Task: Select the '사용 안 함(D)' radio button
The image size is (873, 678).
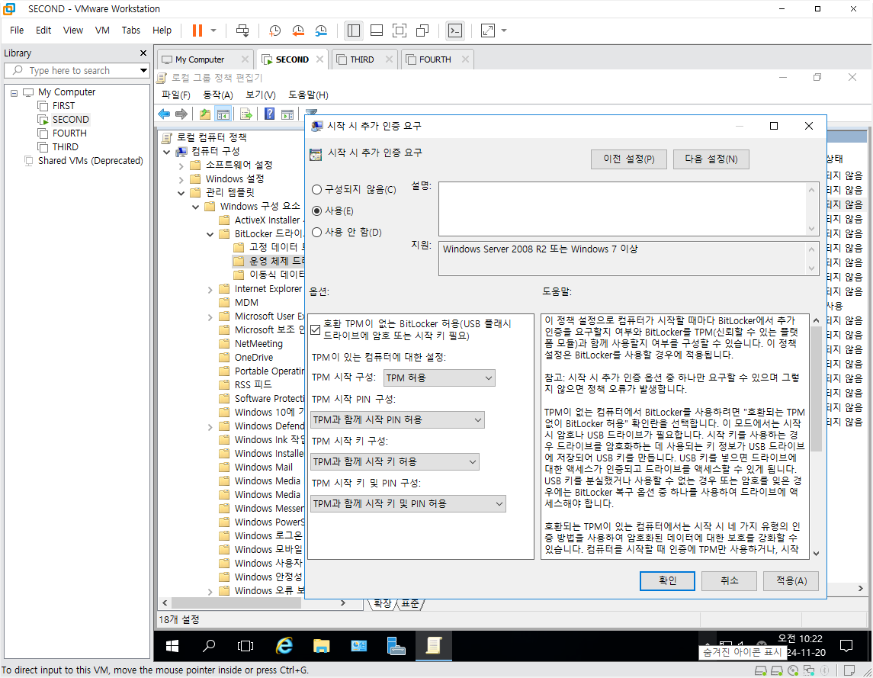Action: [317, 233]
